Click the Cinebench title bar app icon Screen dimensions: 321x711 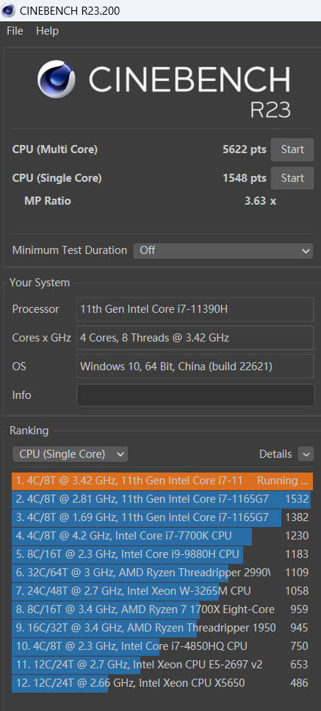coord(8,10)
